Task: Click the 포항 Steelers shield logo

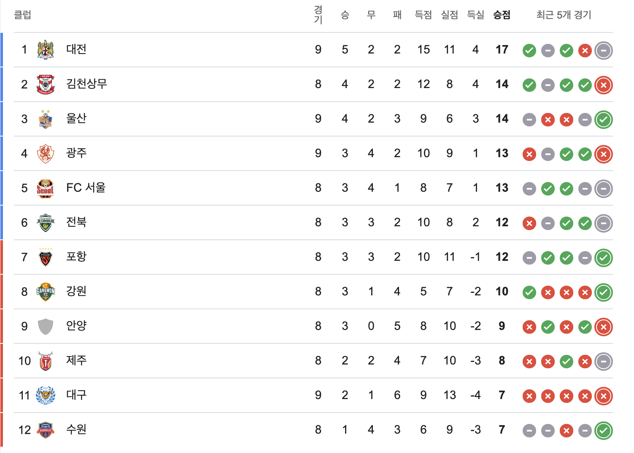Action: click(46, 257)
